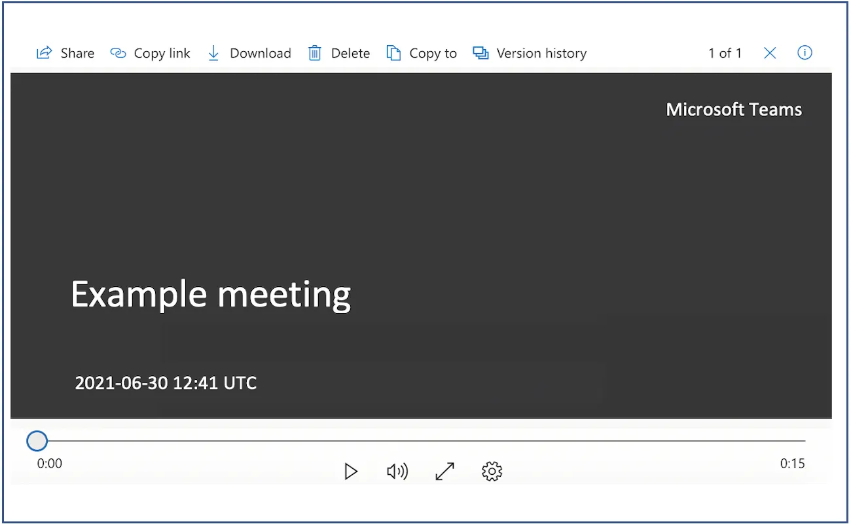Image resolution: width=851 pixels, height=524 pixels.
Task: Open the Version history icon
Action: point(480,53)
